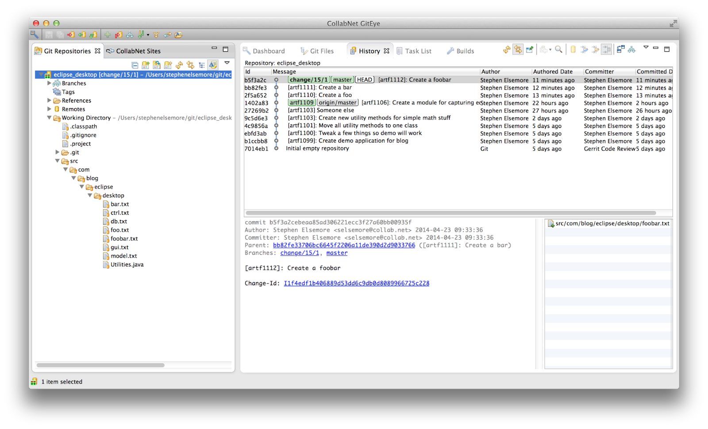Toggle the highlighted link arrows icon in History
Image resolution: width=708 pixels, height=429 pixels.
[x=518, y=50]
